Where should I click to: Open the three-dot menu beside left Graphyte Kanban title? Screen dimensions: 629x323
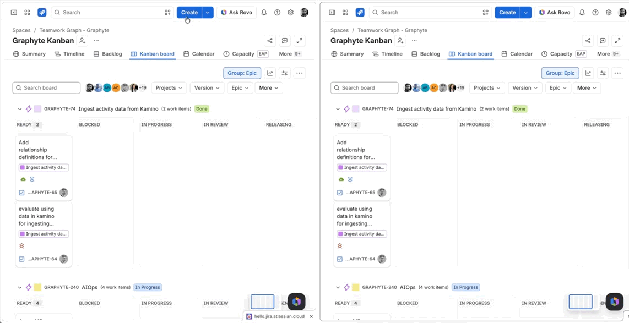click(96, 41)
